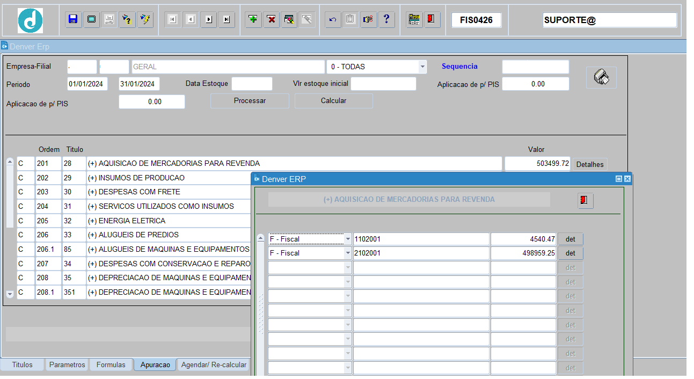Screen dimensions: 694x379
Task: Open F - Fiscal dropdown for 2102001
Action: pos(348,253)
